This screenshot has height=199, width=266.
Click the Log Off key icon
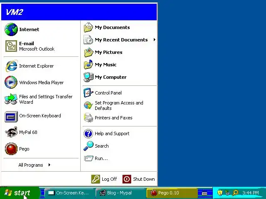coord(96,179)
